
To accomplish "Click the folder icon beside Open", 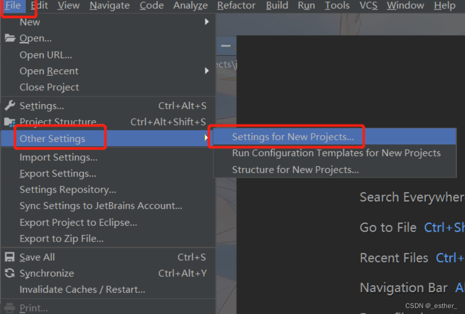I will [10, 38].
